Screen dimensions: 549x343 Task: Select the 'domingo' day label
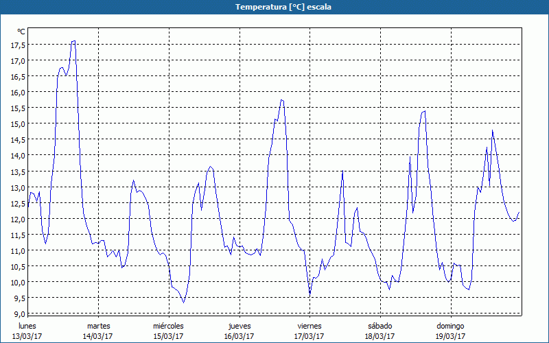[x=450, y=326]
